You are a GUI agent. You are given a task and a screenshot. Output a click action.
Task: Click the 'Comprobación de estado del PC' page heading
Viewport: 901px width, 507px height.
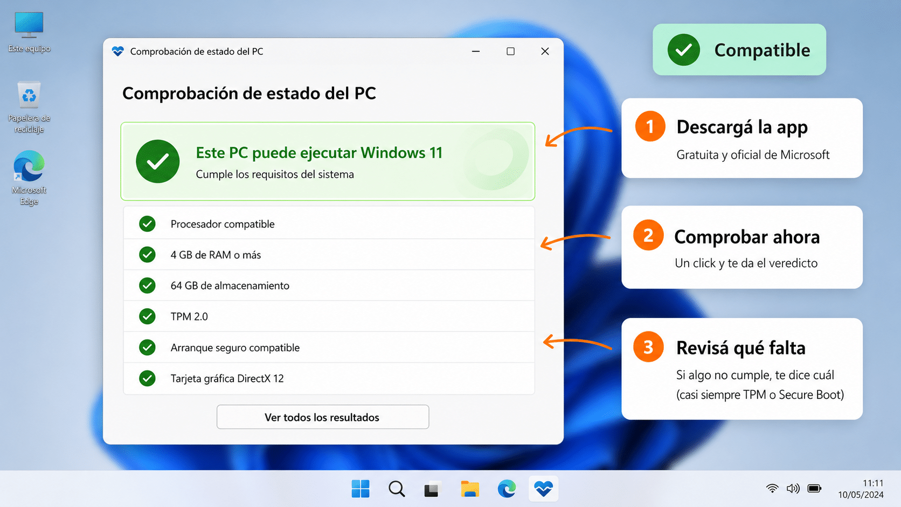coord(249,93)
